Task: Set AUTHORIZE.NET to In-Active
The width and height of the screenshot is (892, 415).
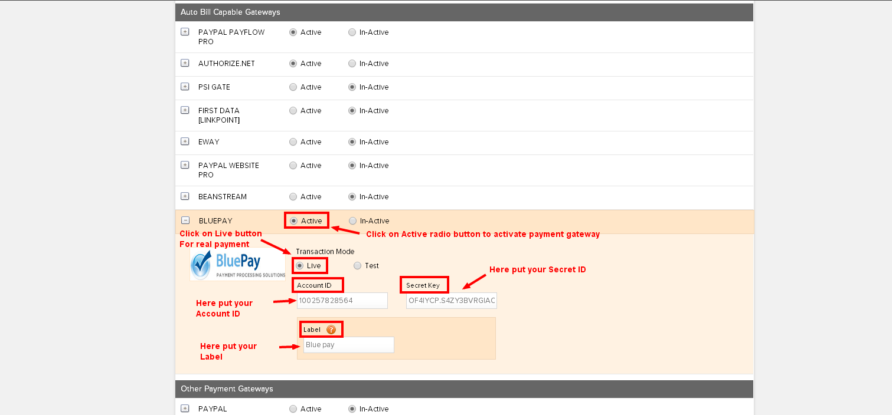Action: (x=352, y=64)
